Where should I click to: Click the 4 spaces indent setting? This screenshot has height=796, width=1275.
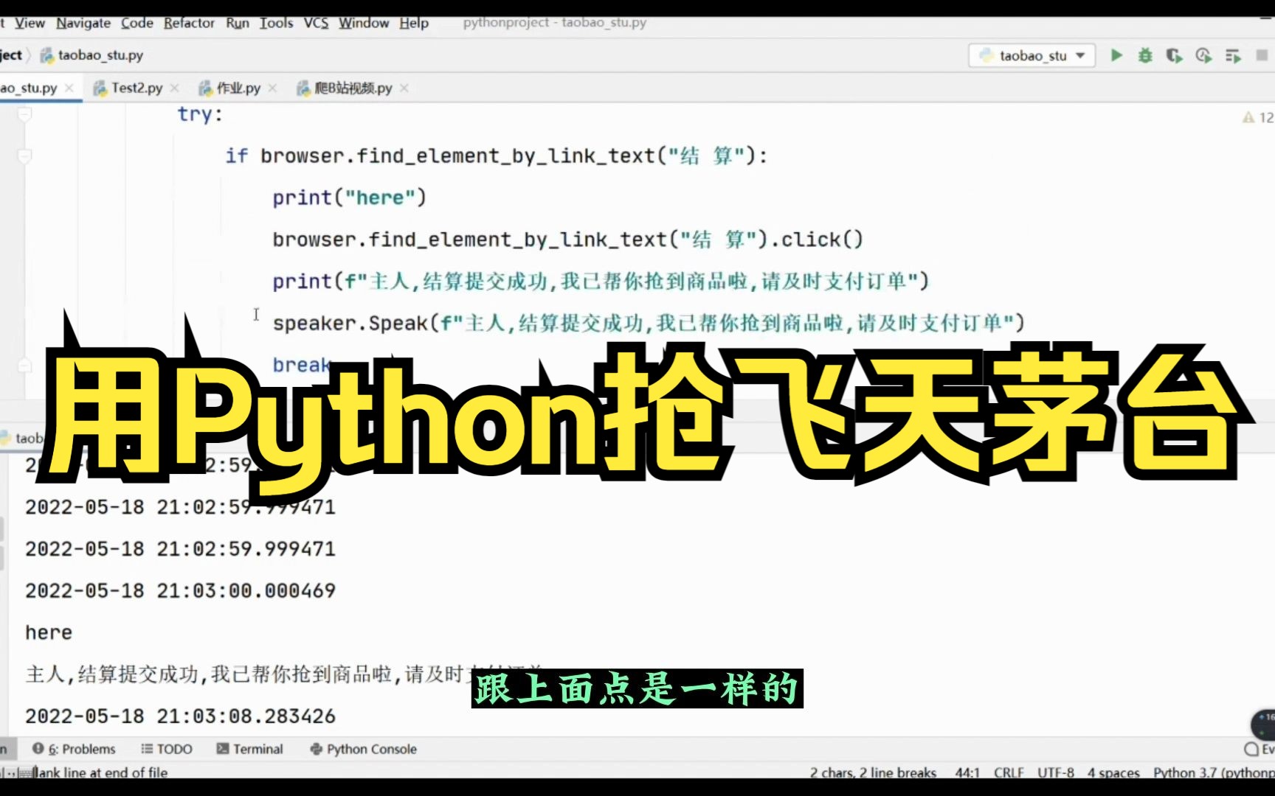1114,772
